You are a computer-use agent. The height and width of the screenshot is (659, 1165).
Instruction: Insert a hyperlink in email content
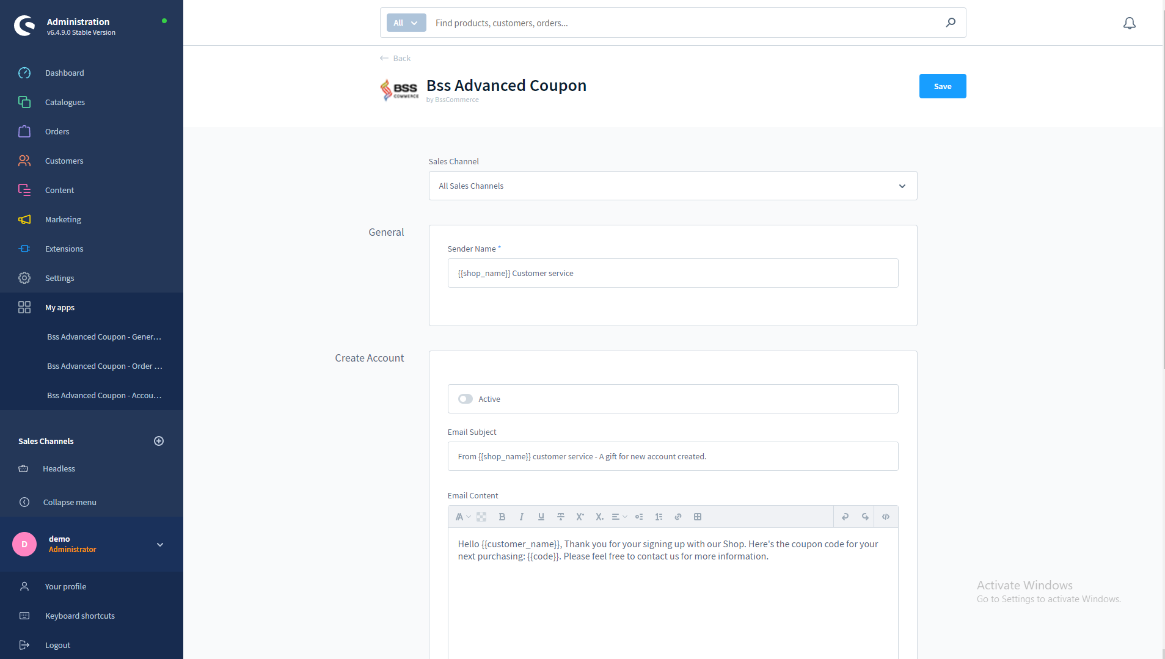coord(678,517)
